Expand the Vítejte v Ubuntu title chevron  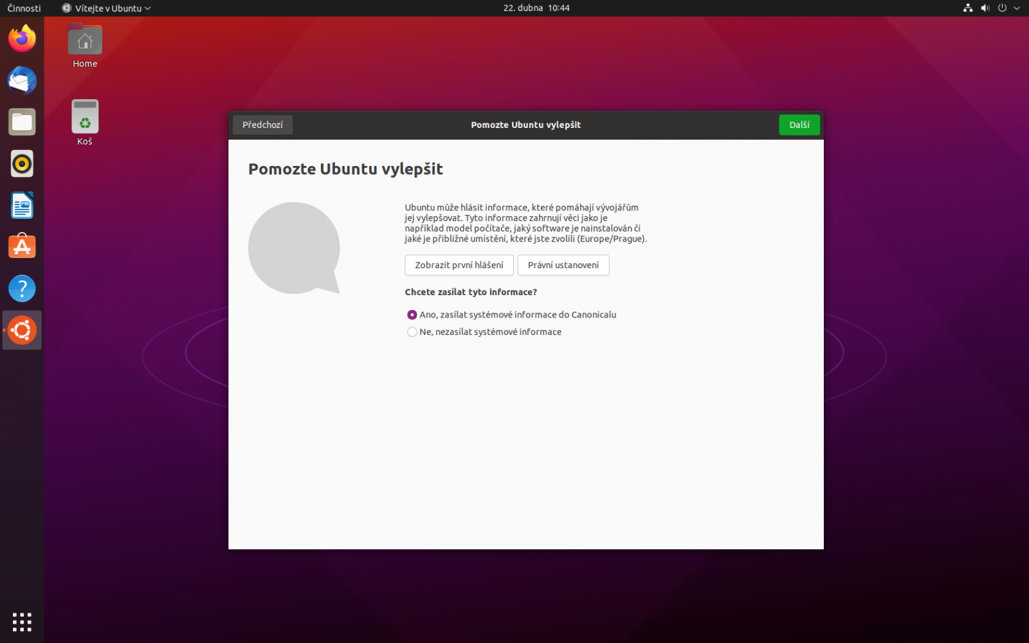click(x=149, y=8)
